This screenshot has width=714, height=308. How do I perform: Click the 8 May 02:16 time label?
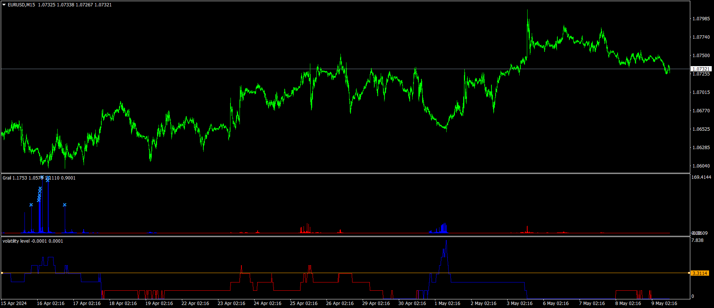(628, 303)
